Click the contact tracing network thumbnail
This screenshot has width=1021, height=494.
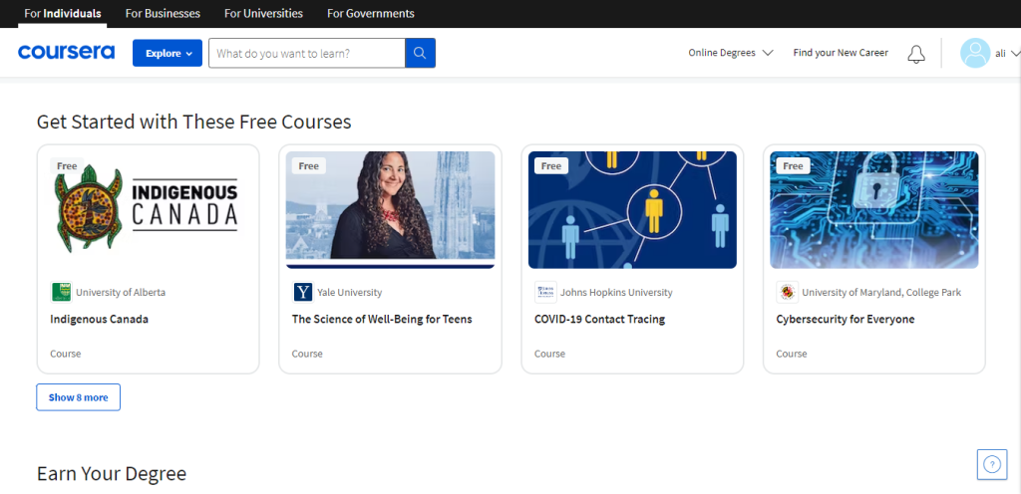pos(632,210)
